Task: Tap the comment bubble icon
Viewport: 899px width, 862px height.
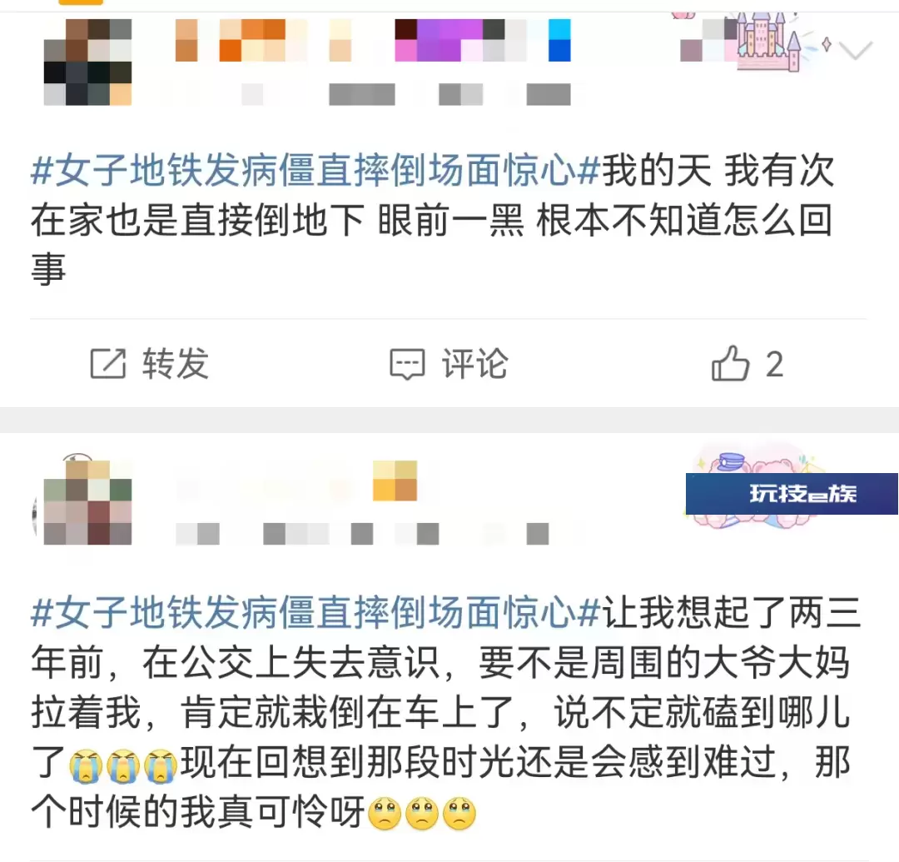Action: (x=407, y=364)
